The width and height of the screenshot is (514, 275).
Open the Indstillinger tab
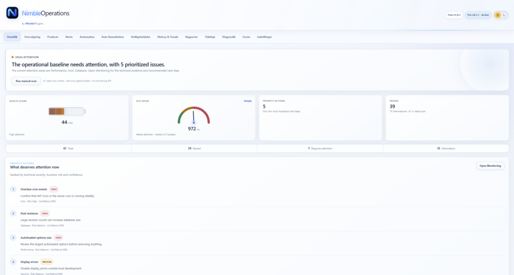[264, 37]
